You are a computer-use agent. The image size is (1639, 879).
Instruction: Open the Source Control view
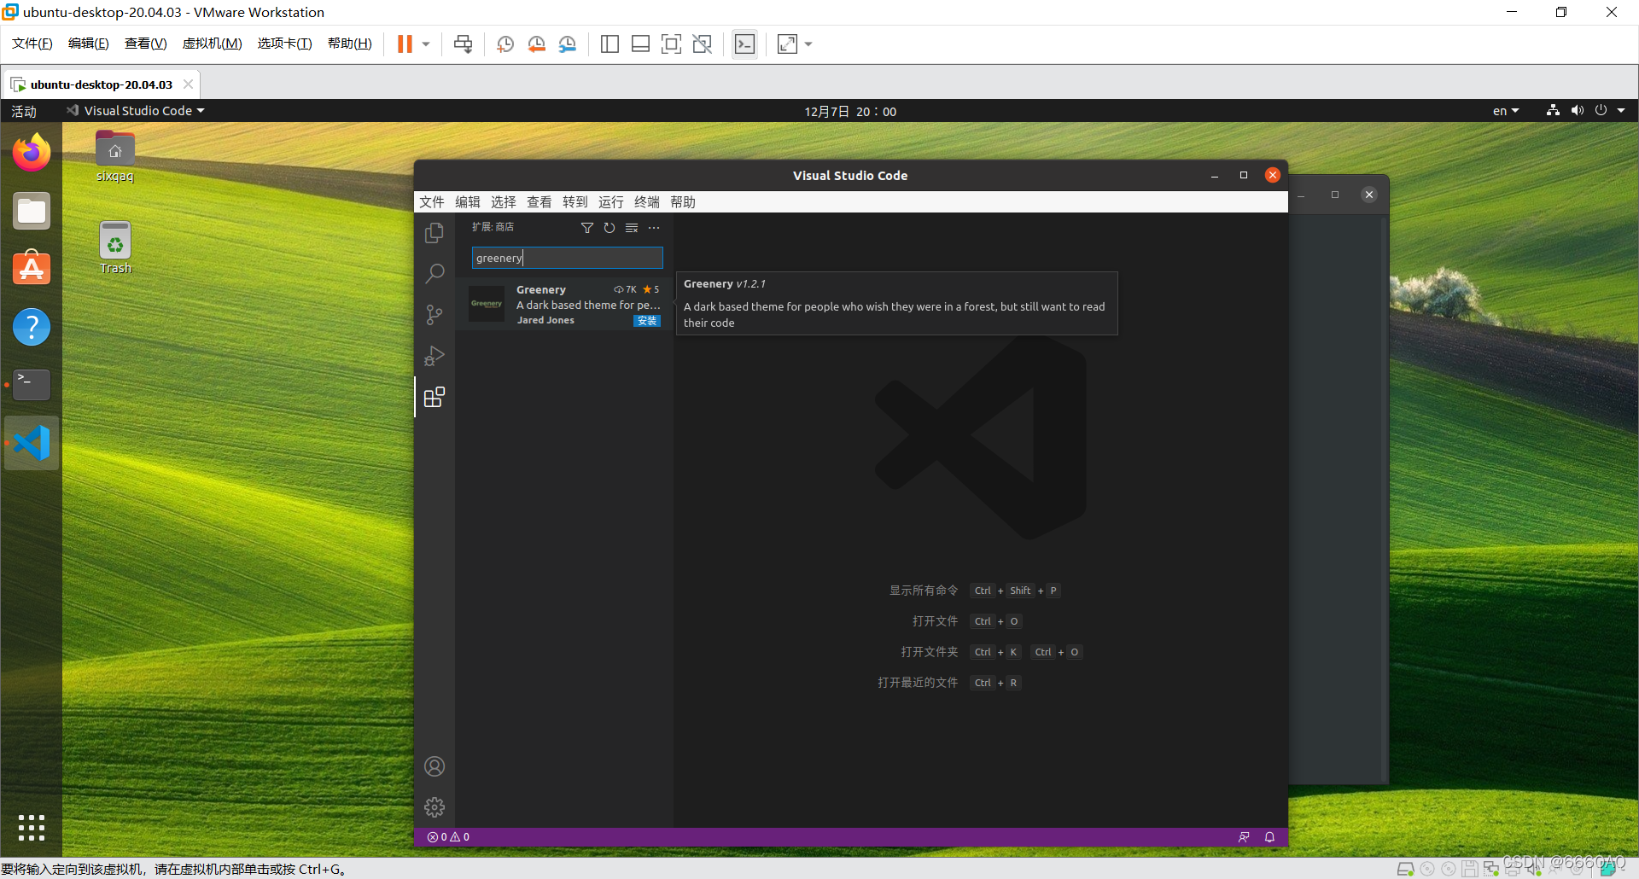tap(435, 315)
